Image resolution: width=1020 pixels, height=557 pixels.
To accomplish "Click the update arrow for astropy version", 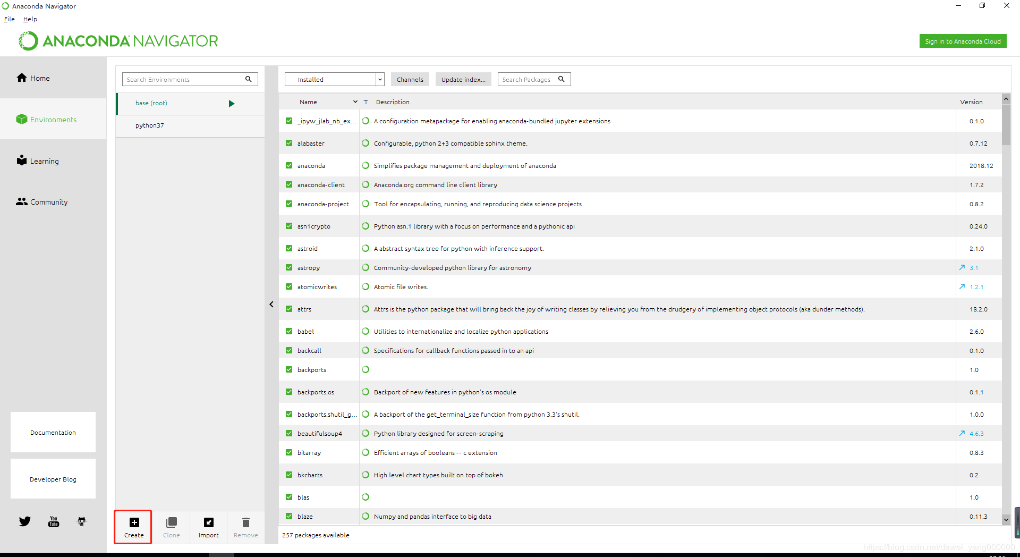I will click(x=962, y=267).
